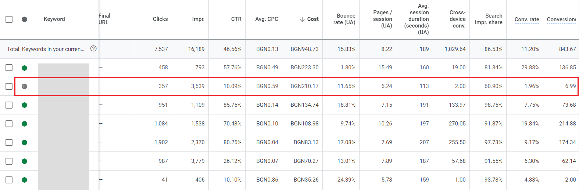
Task: Click the green status dot for the 458-clicks row
Action: click(24, 68)
